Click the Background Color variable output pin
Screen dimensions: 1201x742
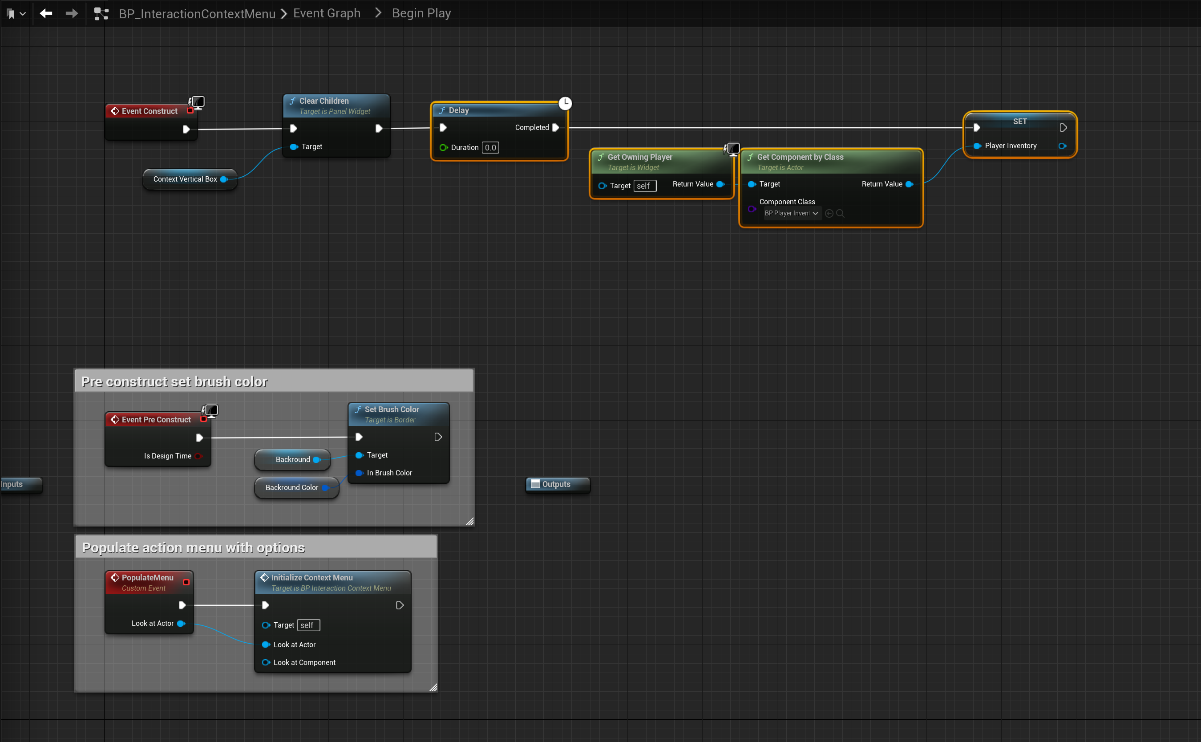[325, 487]
